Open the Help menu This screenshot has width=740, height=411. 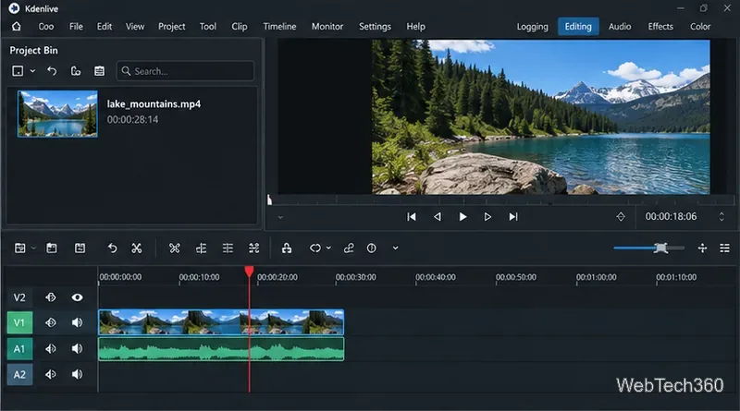click(x=415, y=27)
